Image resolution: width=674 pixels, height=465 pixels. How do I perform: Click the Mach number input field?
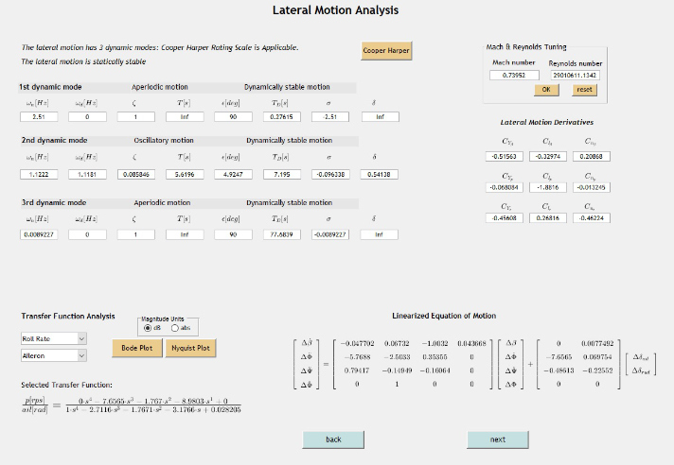(x=514, y=76)
